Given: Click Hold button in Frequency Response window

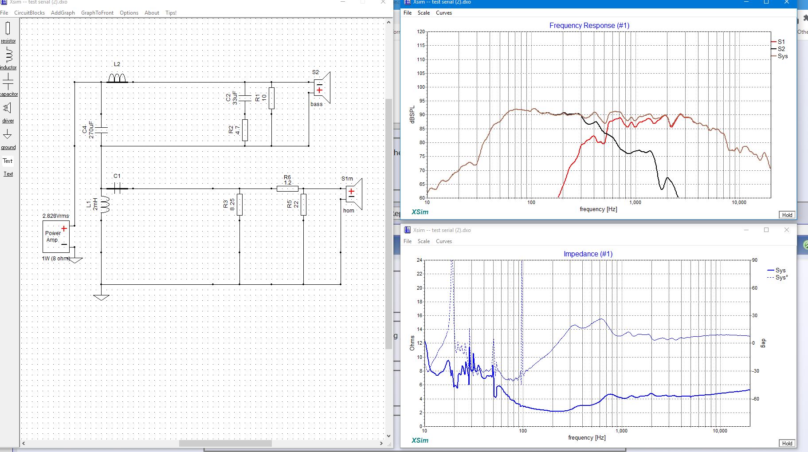Looking at the screenshot, I should [x=787, y=215].
